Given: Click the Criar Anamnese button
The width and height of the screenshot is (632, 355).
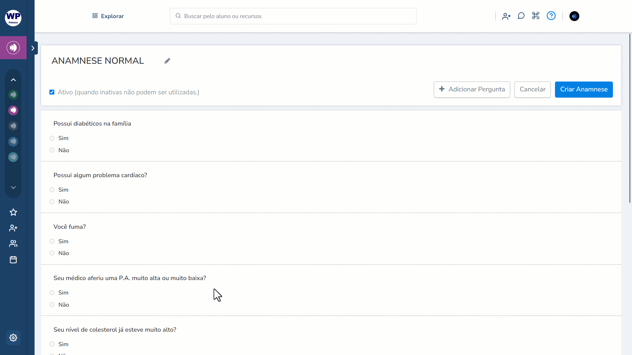Looking at the screenshot, I should (584, 89).
